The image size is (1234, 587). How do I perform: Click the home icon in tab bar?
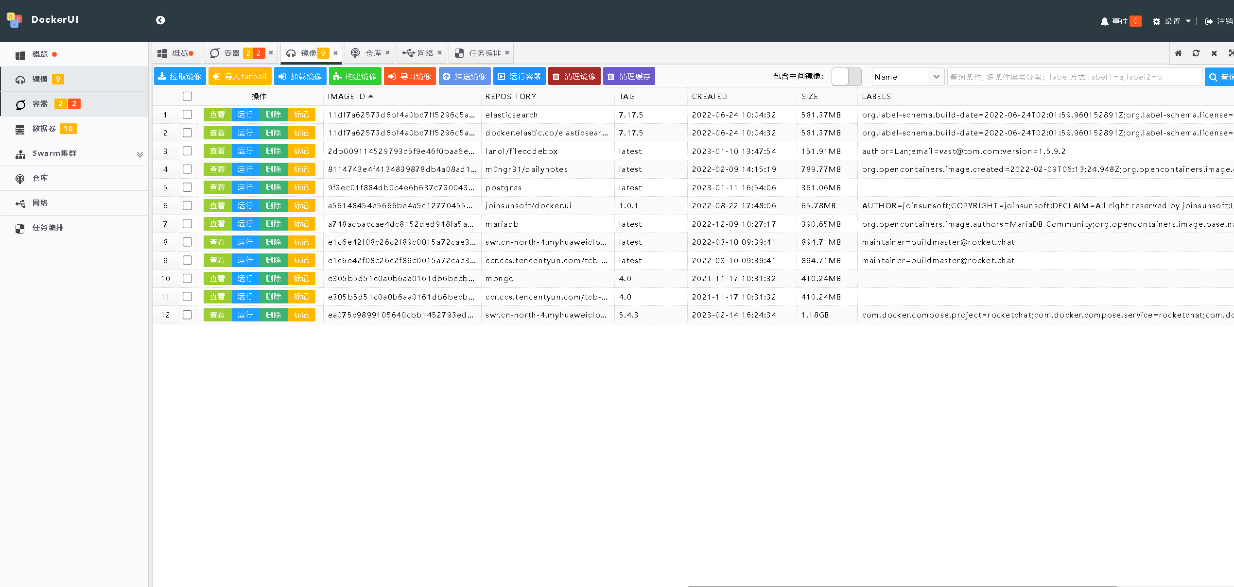coord(1178,53)
